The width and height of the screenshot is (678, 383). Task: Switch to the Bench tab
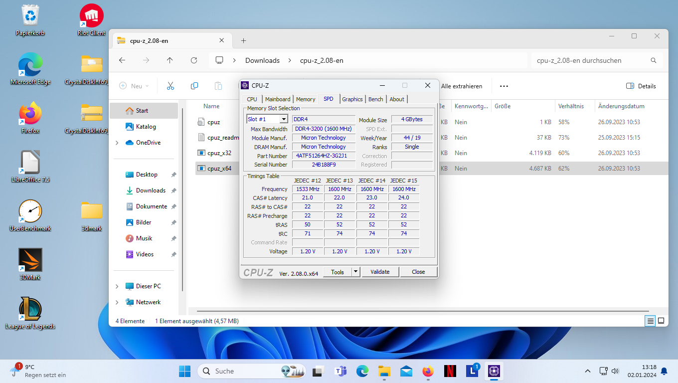pyautogui.click(x=376, y=99)
